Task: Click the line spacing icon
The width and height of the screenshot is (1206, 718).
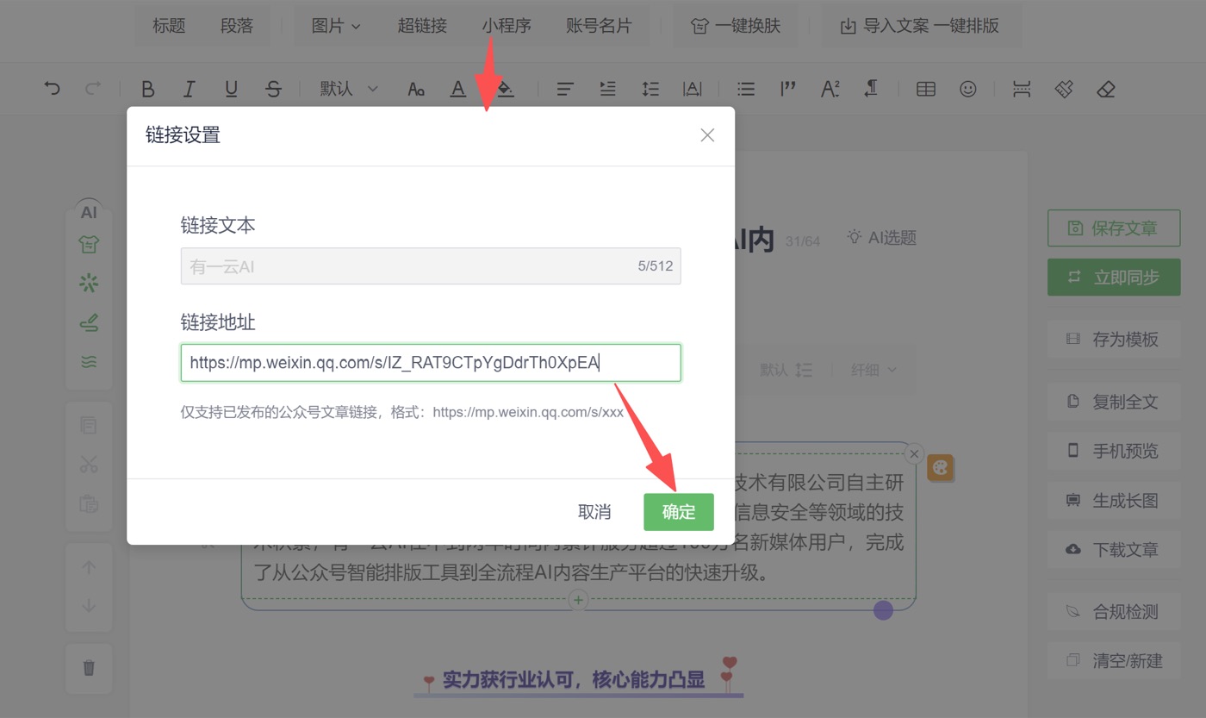Action: [x=650, y=89]
